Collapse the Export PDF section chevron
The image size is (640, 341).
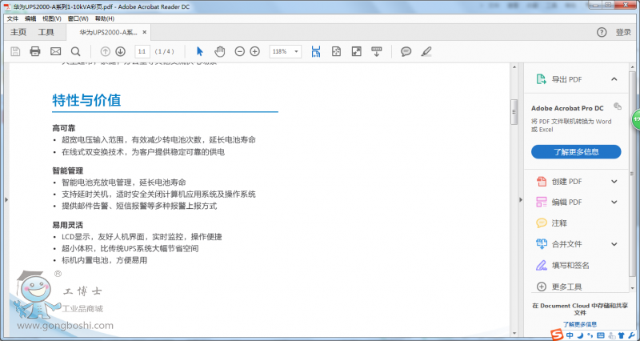click(x=614, y=79)
